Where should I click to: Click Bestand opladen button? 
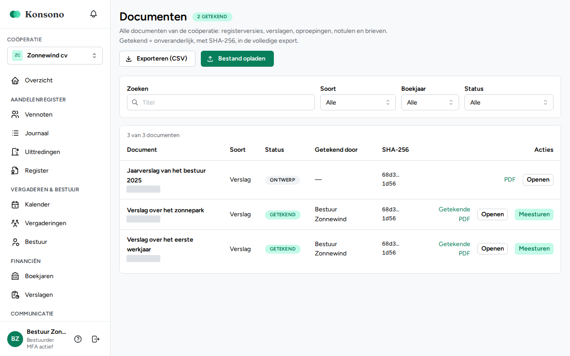pos(237,59)
